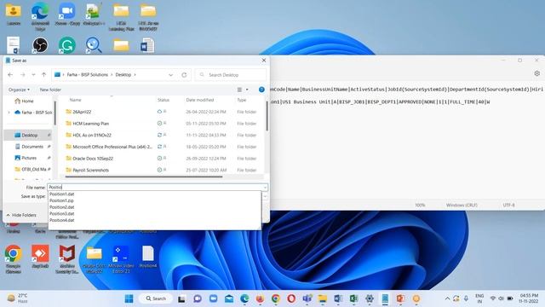Change the view layout options
This screenshot has height=307, width=545.
tap(243, 90)
